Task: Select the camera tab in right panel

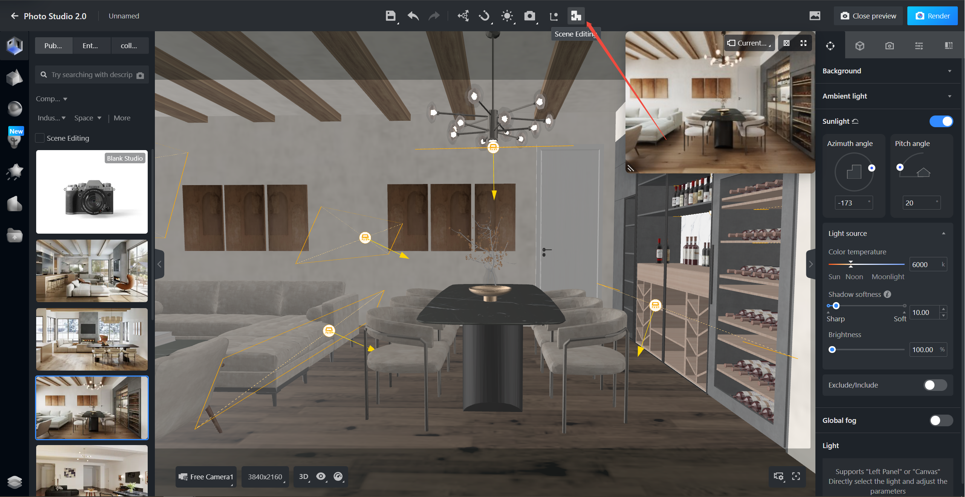Action: [889, 46]
